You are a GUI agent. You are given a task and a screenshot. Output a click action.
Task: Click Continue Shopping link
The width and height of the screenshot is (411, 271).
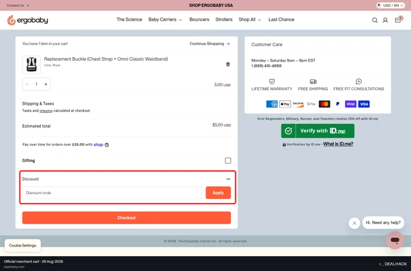point(210,44)
